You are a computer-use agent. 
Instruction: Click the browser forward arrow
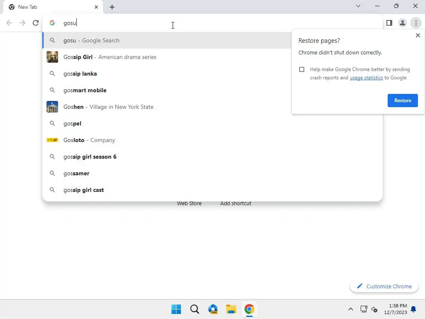22,23
